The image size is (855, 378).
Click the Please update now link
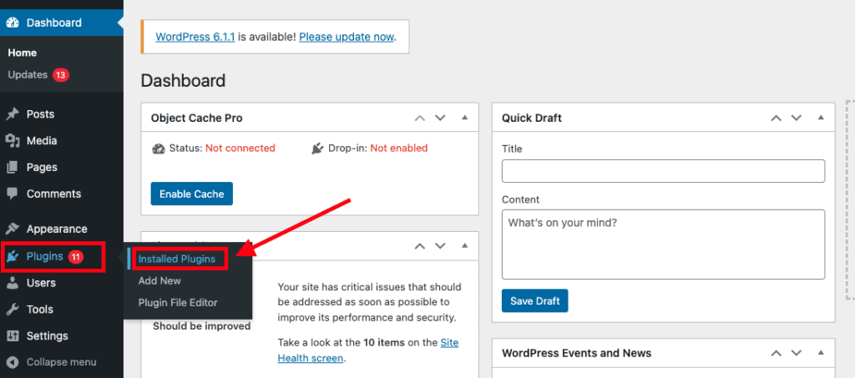coord(347,37)
